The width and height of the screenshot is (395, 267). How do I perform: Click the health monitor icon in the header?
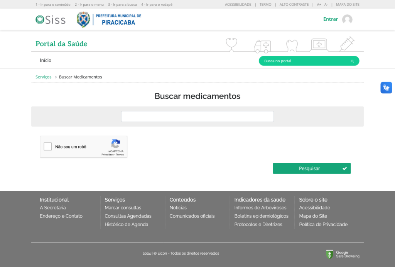(319, 44)
